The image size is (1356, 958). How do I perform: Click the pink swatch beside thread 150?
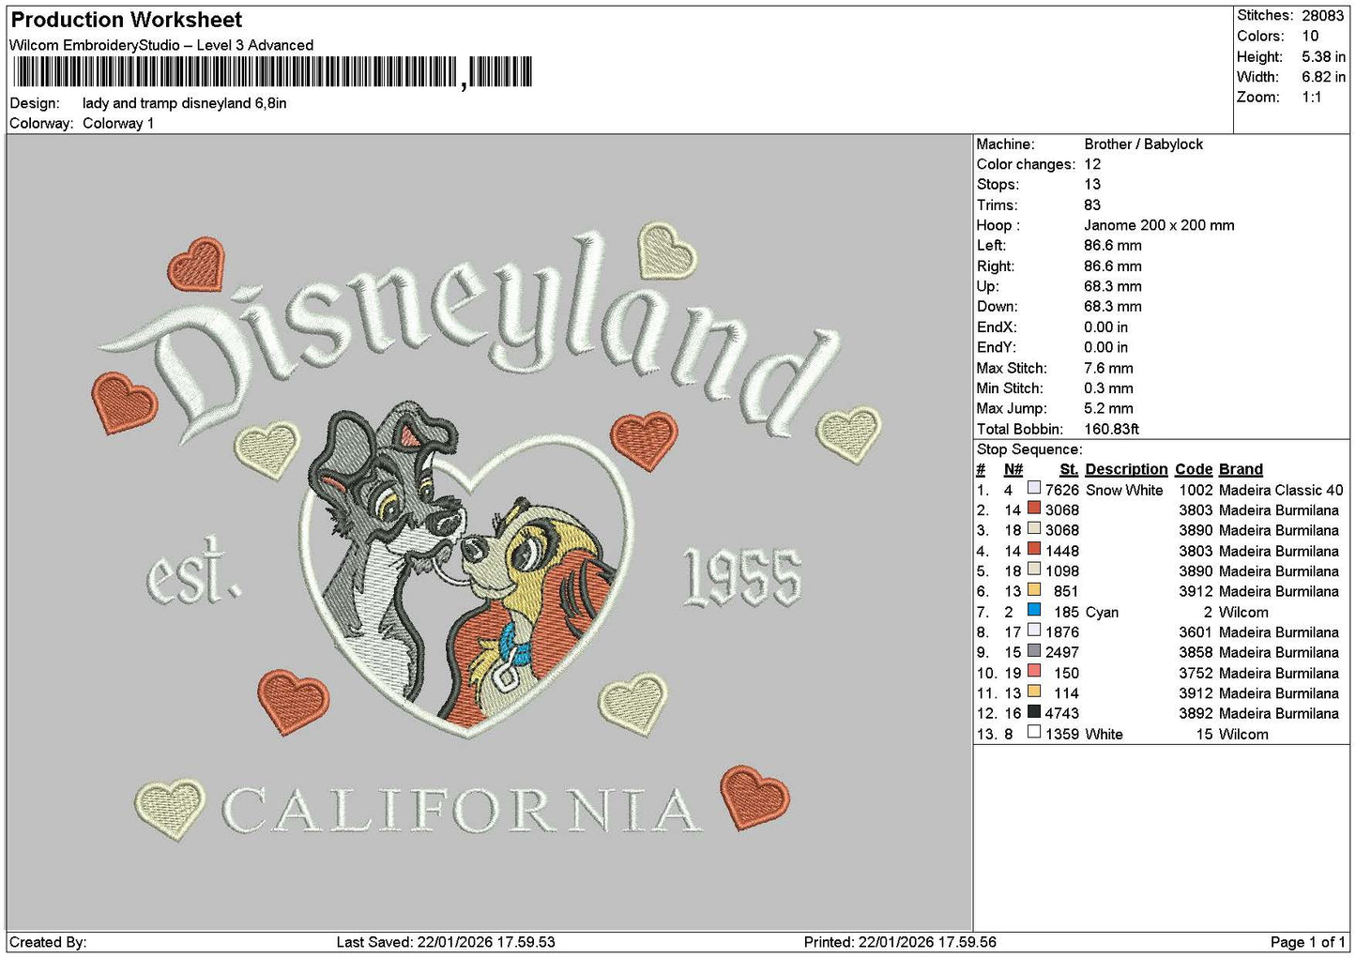[1034, 672]
